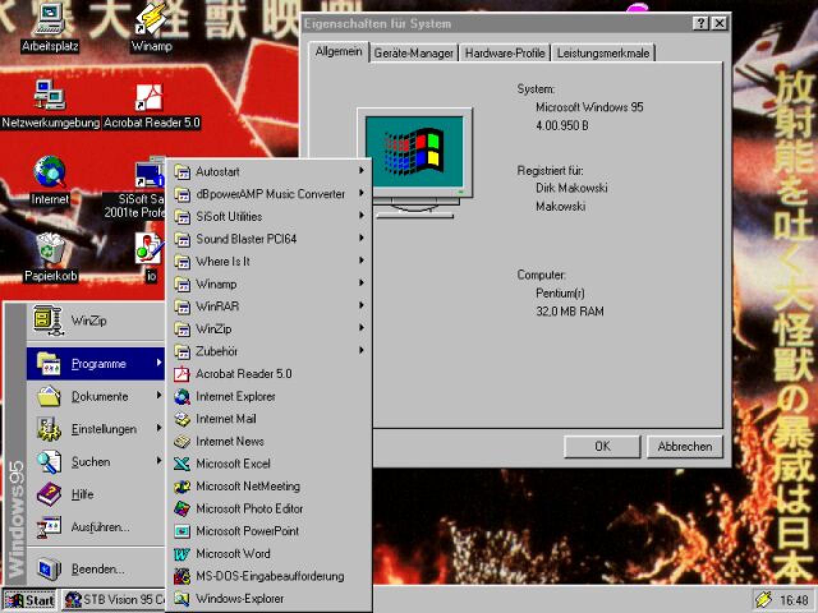This screenshot has height=613, width=818.
Task: Click the Microsoft NetMeeting icon
Action: pos(182,487)
